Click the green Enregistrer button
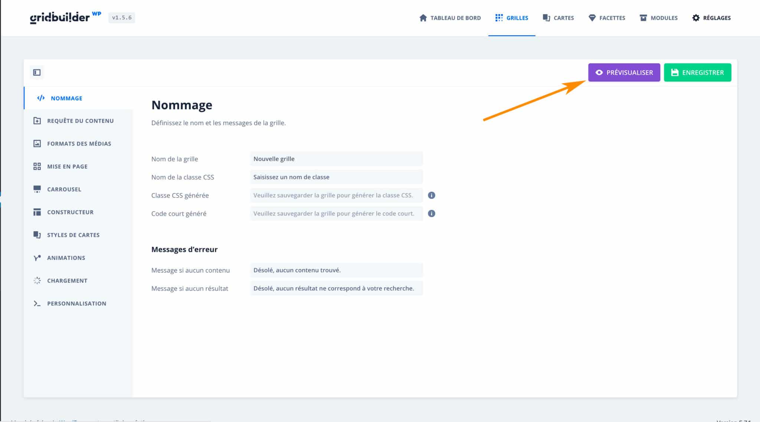 [x=697, y=72]
